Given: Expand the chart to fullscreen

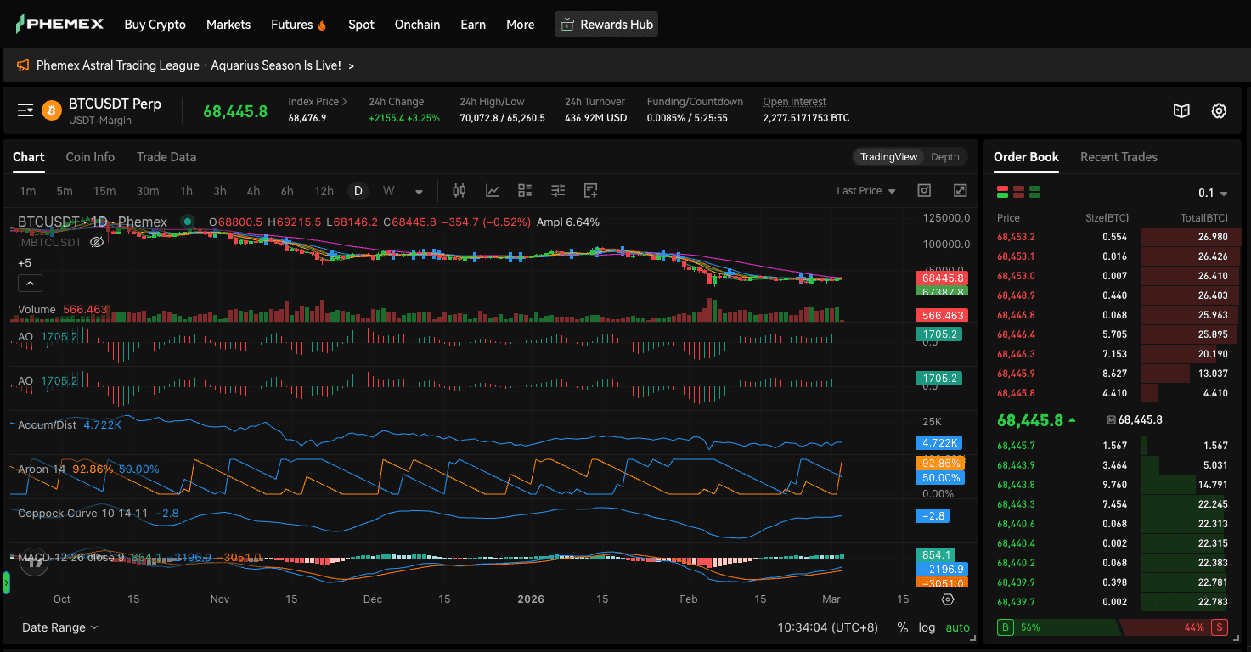Looking at the screenshot, I should 960,191.
